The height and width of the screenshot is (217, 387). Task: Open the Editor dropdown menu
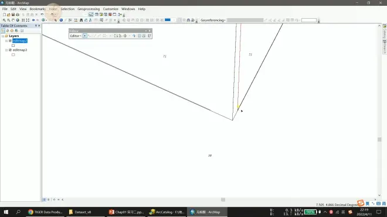pos(75,36)
